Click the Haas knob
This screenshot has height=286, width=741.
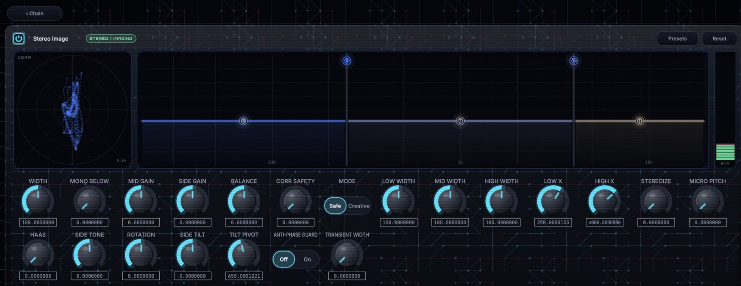[38, 255]
